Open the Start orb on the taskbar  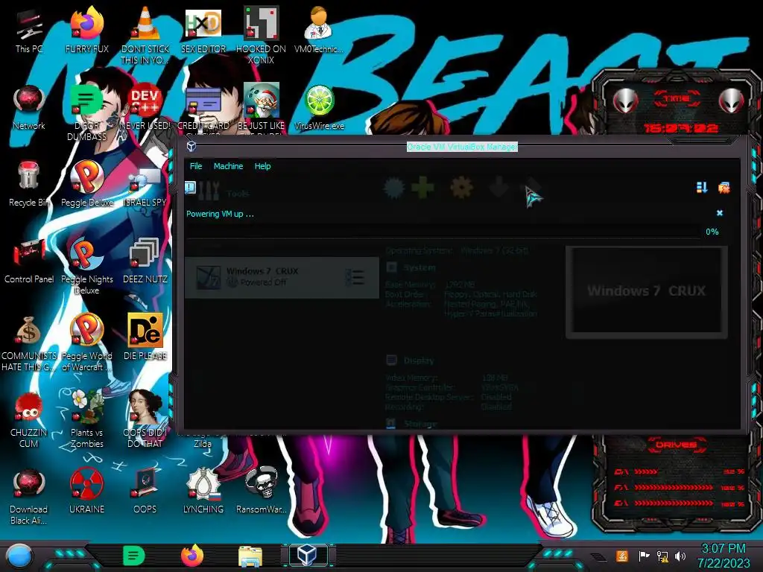(19, 556)
